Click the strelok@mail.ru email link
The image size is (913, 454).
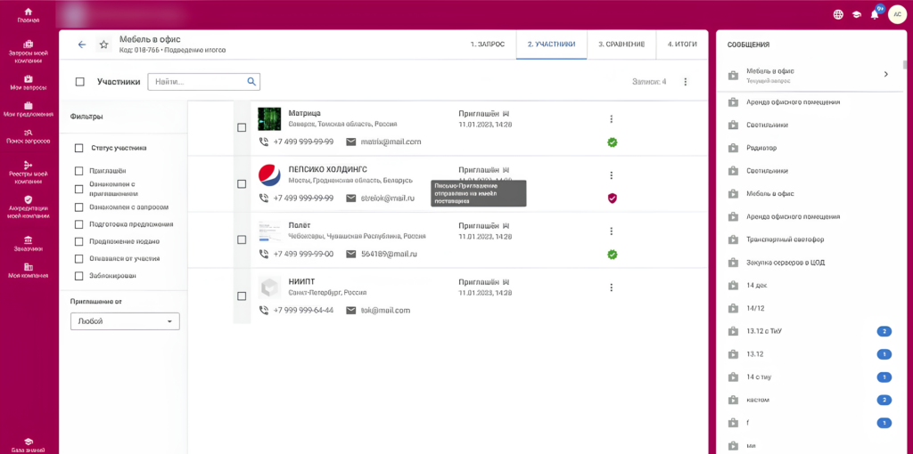tap(388, 198)
